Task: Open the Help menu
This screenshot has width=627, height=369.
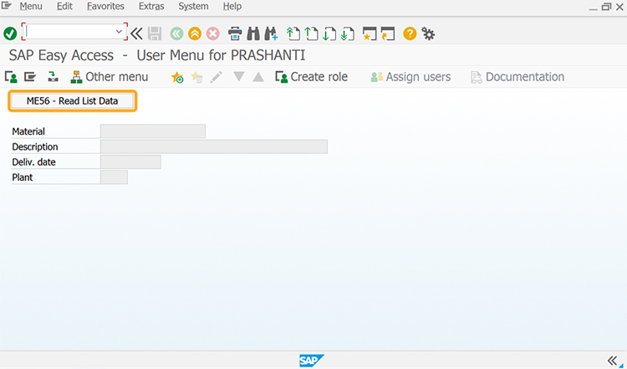Action: tap(232, 7)
